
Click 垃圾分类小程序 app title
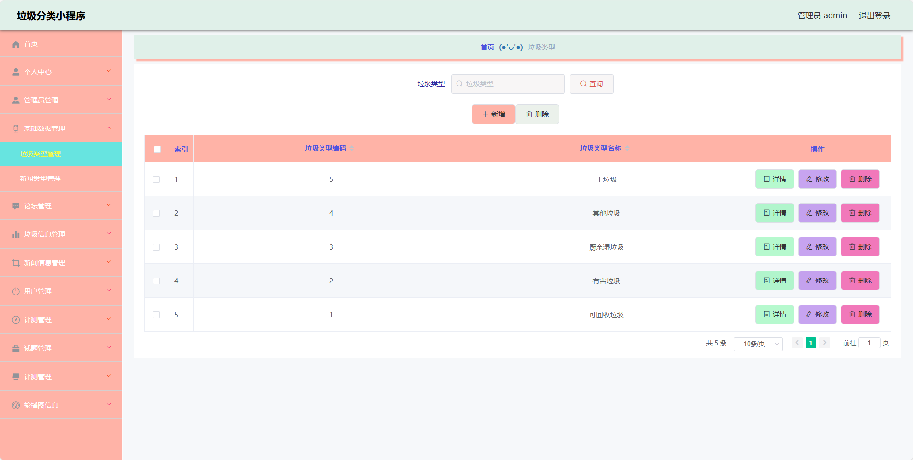51,16
